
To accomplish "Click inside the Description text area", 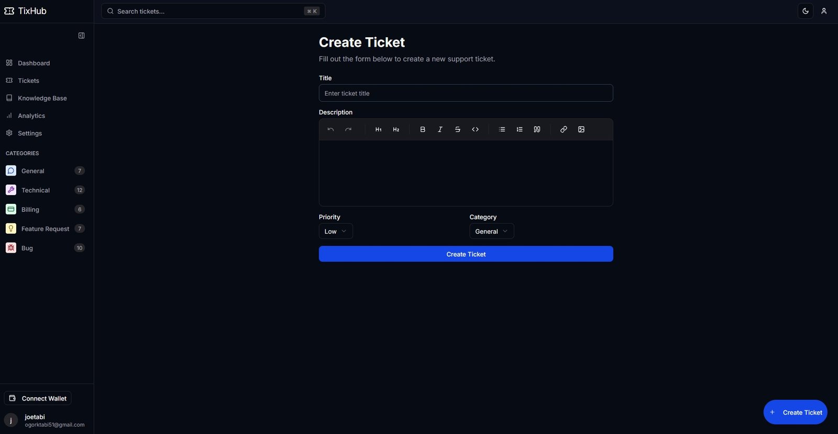I will coord(466,173).
